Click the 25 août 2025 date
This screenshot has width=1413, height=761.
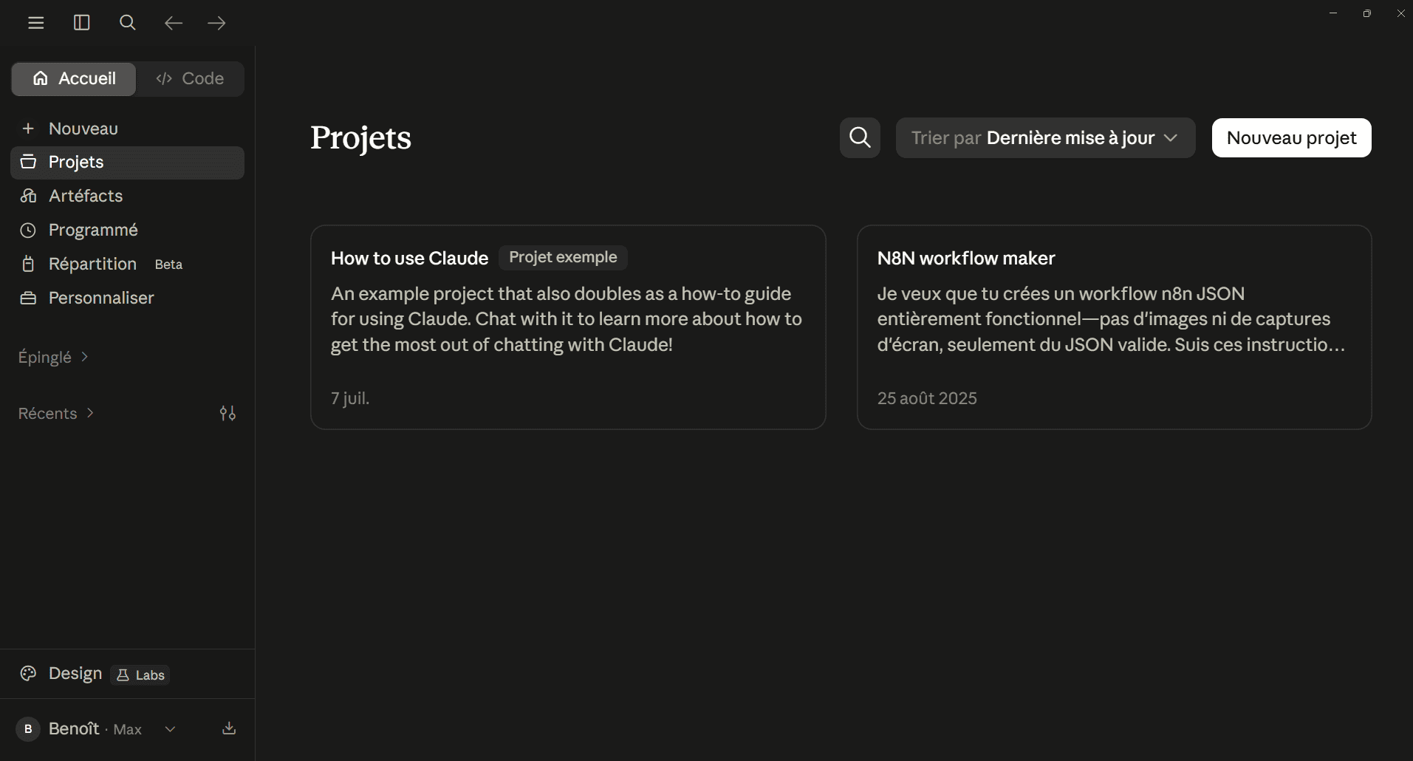927,398
